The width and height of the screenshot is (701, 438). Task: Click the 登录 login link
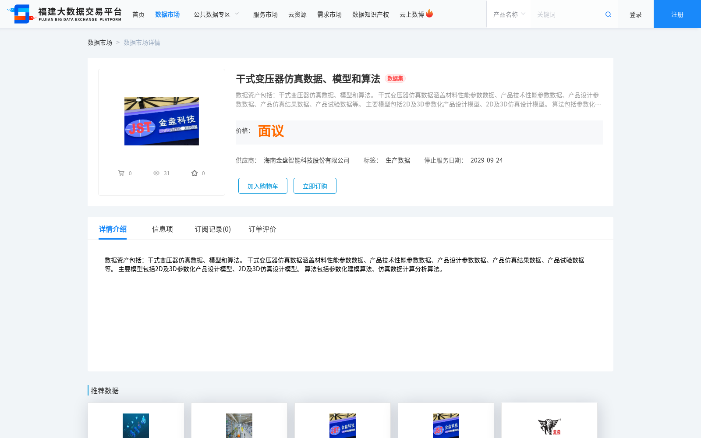click(636, 14)
